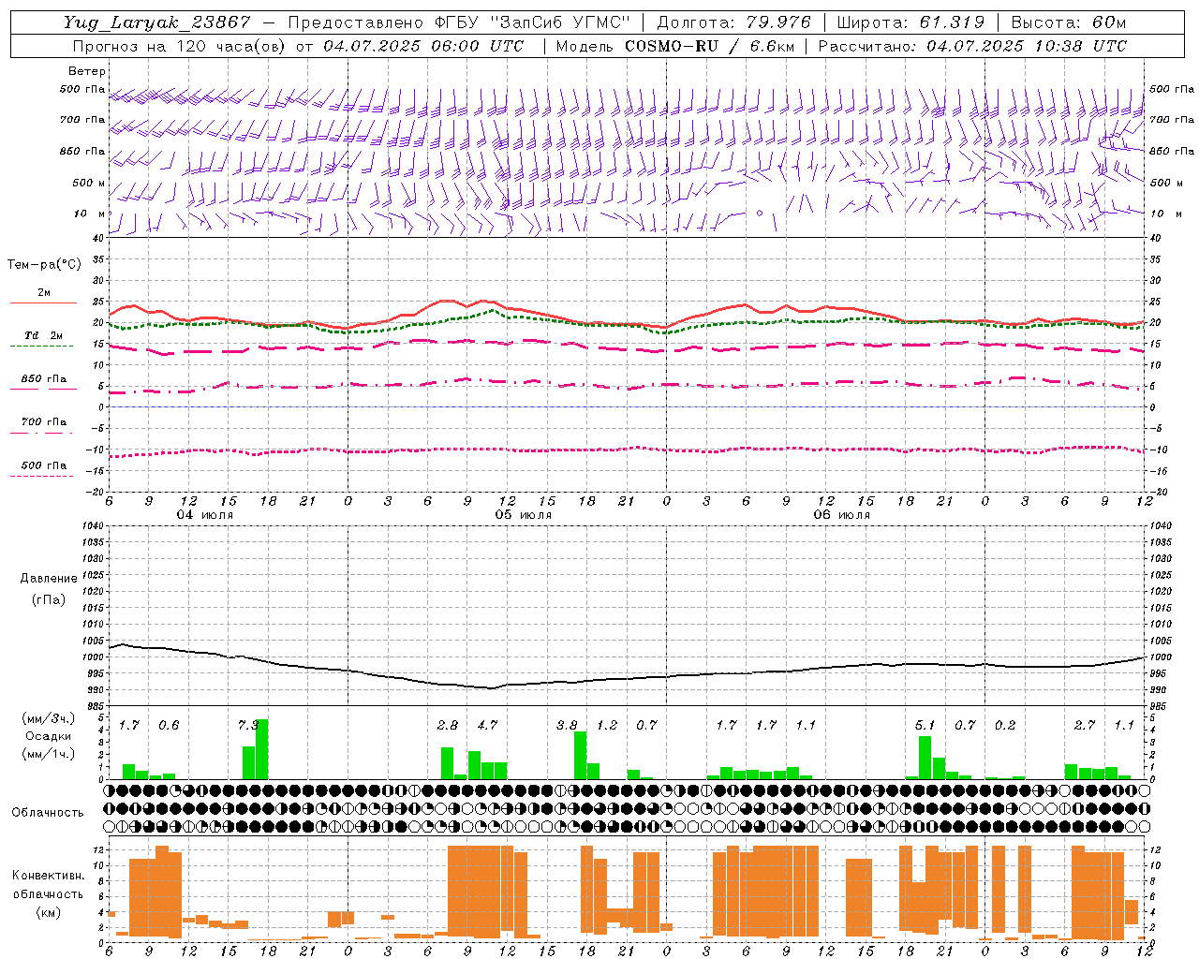Select the elevation text Высота: 60м
The width and height of the screenshot is (1199, 959).
(x=1069, y=22)
